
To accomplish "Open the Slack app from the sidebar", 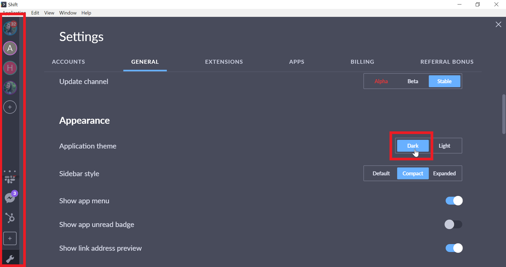I will click(10, 179).
